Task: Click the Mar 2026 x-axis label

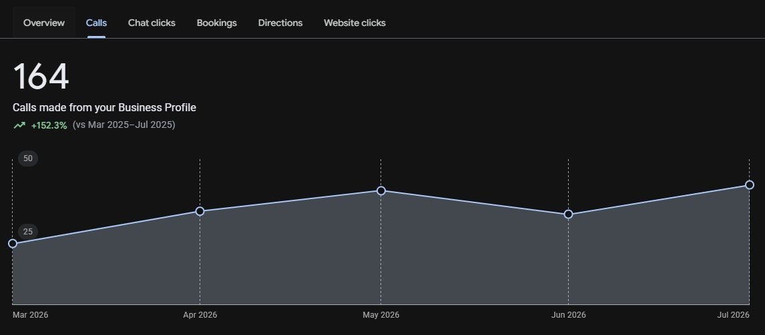Action: pos(30,315)
